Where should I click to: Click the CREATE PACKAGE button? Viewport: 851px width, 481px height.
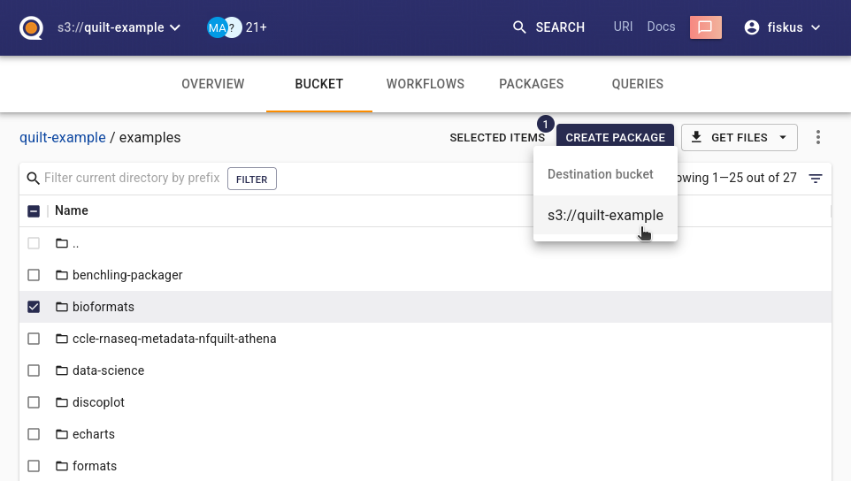pyautogui.click(x=615, y=138)
